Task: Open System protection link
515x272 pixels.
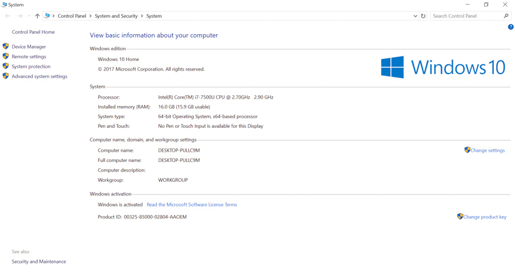Action: pos(31,67)
